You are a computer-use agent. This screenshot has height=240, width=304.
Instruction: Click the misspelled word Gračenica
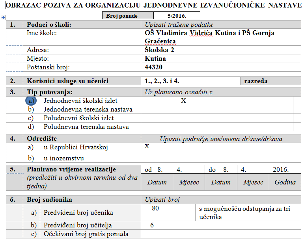pyautogui.click(x=160, y=41)
